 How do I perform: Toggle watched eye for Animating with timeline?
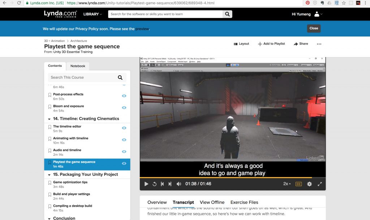(124, 139)
